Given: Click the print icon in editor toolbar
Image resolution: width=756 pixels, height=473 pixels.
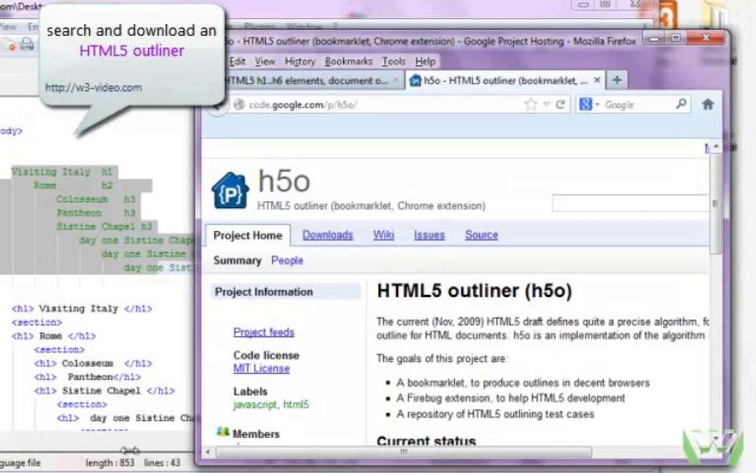Looking at the screenshot, I should pos(27,45).
